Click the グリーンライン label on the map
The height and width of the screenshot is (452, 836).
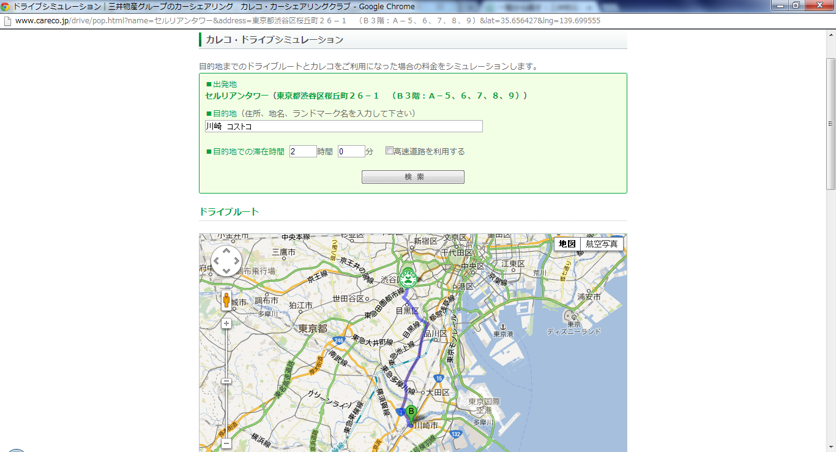click(x=331, y=400)
